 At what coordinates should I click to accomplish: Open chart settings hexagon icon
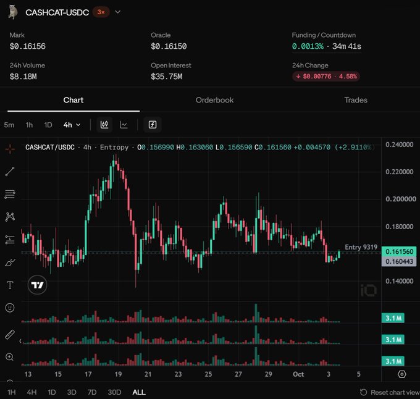pos(402,374)
